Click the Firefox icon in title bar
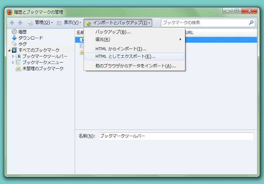The width and height of the screenshot is (264, 184). pos(9,12)
